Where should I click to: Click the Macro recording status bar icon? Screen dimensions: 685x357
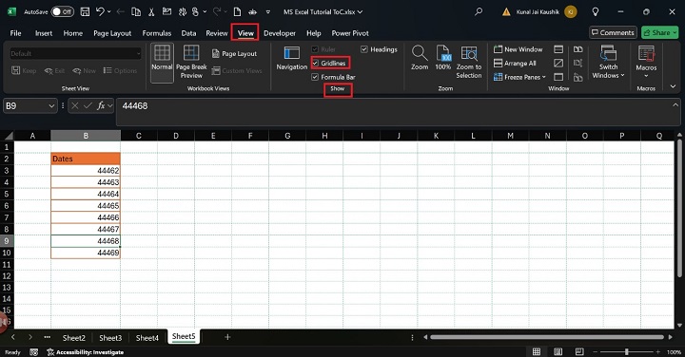click(x=34, y=351)
